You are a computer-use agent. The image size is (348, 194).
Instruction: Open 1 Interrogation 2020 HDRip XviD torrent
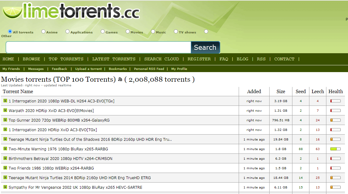[x=53, y=130]
